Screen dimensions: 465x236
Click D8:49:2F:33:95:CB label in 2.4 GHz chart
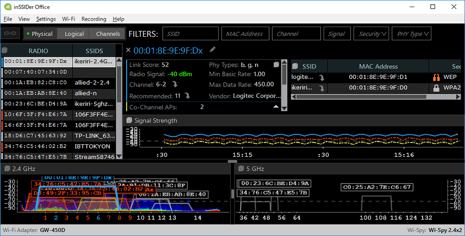[67, 193]
